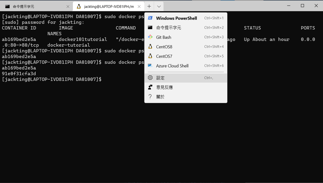Click the CentOS7 penguin icon

(150, 56)
